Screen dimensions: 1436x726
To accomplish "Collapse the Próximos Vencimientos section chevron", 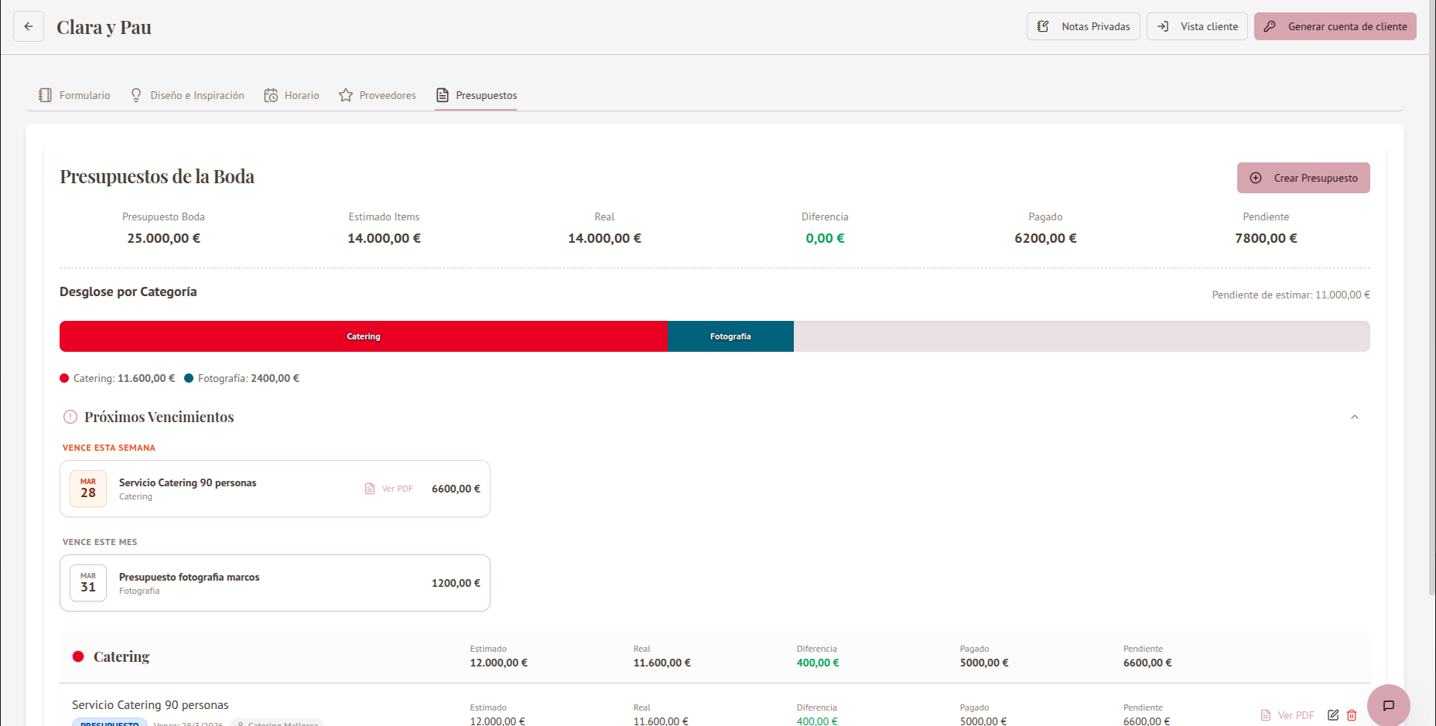I will pos(1354,417).
